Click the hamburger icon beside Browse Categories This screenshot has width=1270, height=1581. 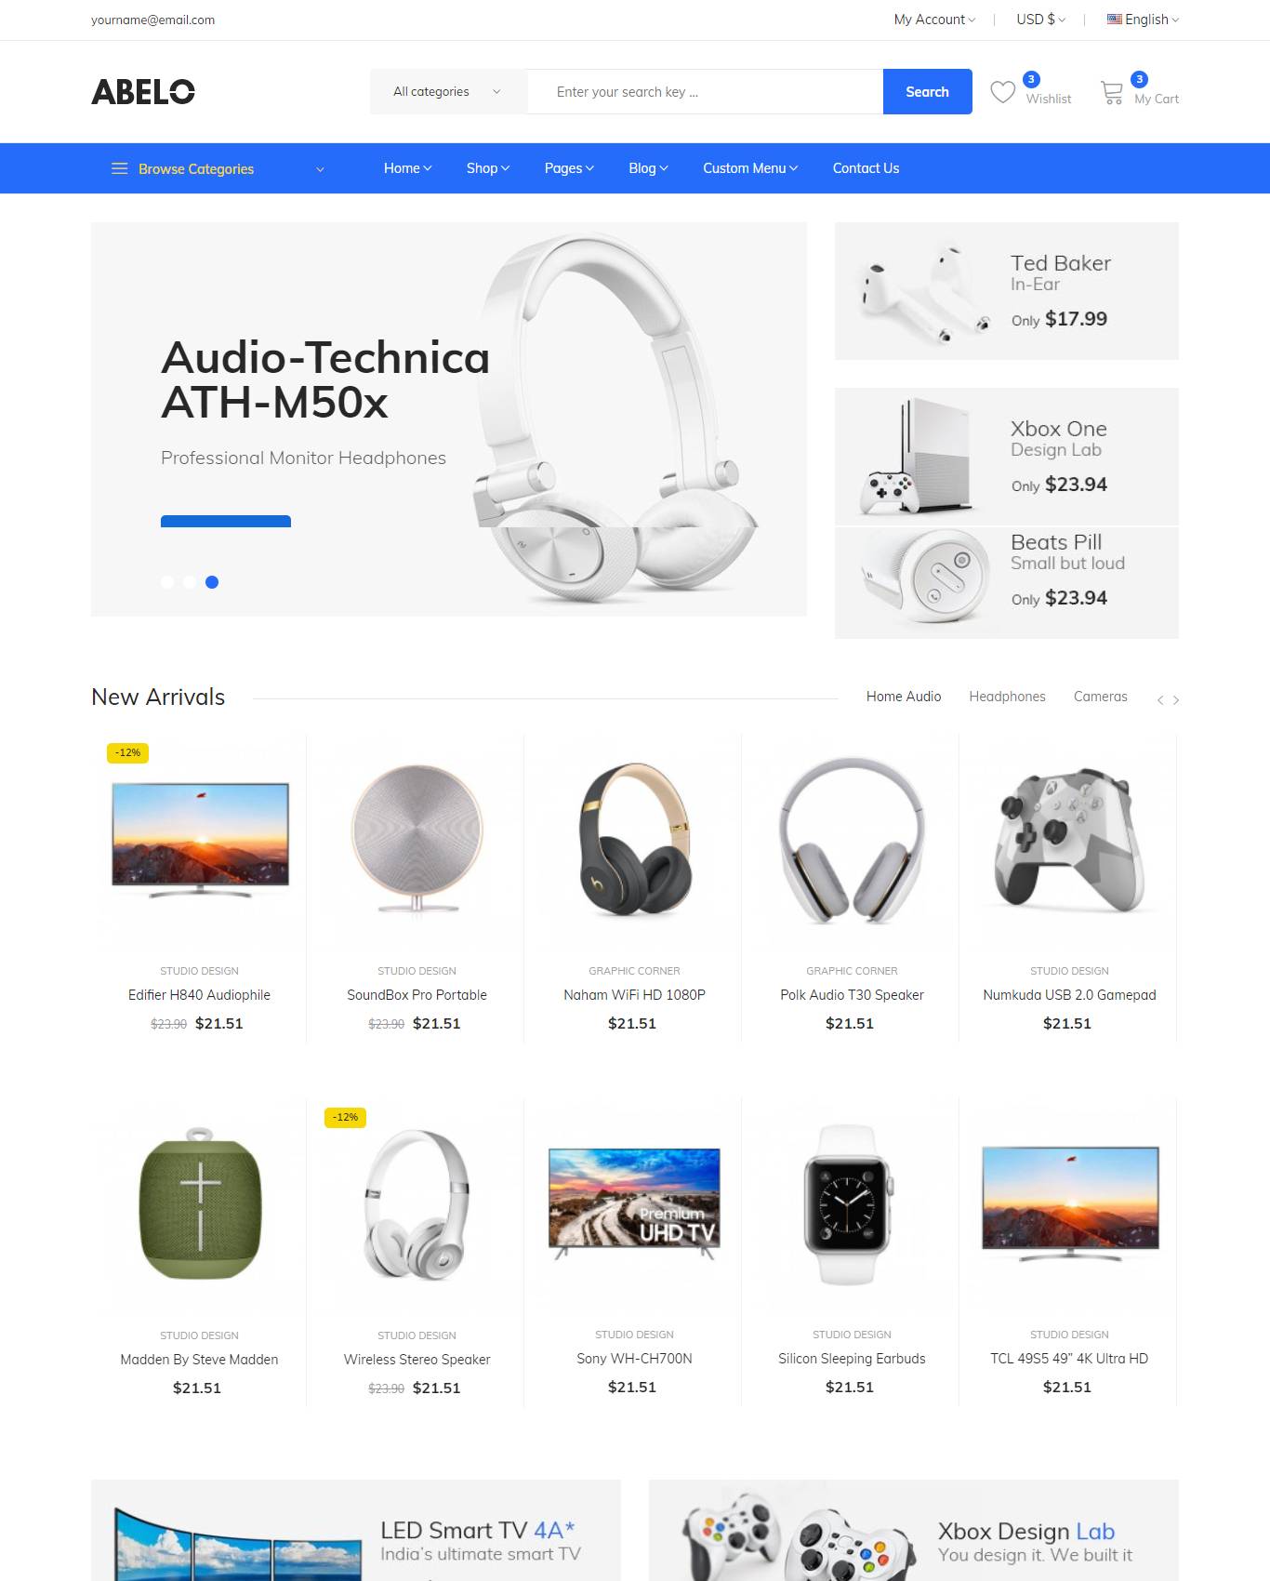[x=119, y=168]
